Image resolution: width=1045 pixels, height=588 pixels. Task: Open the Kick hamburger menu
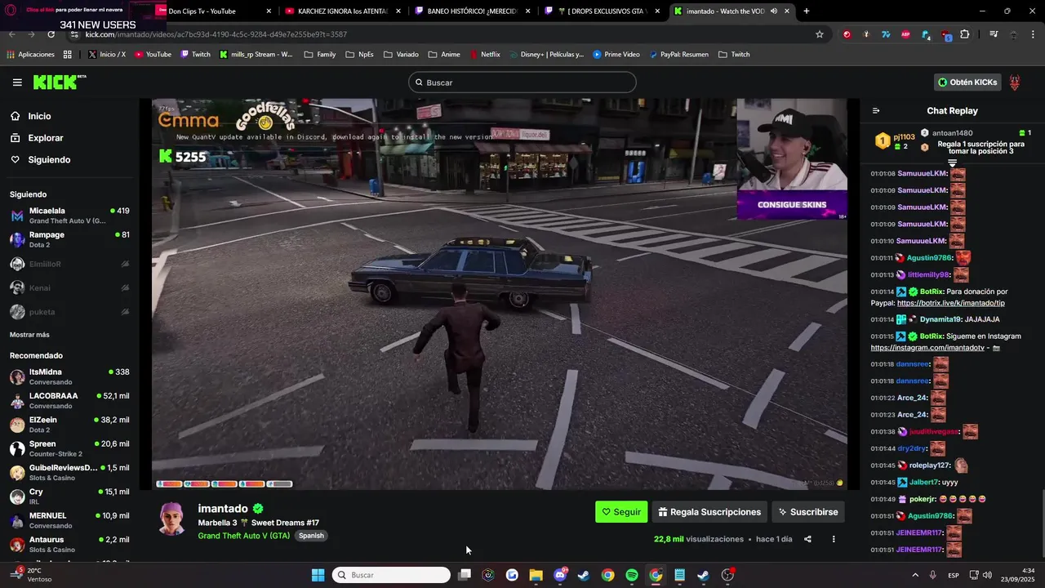(x=17, y=82)
